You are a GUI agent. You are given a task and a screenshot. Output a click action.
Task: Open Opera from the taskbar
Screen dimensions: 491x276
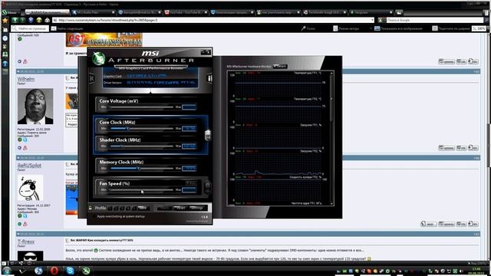[x=54, y=271]
